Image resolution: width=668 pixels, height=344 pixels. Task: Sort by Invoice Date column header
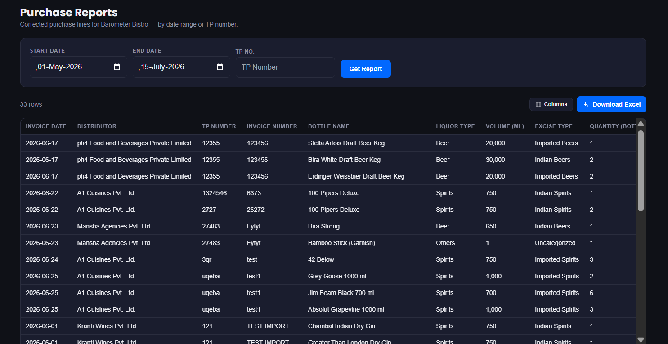[46, 126]
